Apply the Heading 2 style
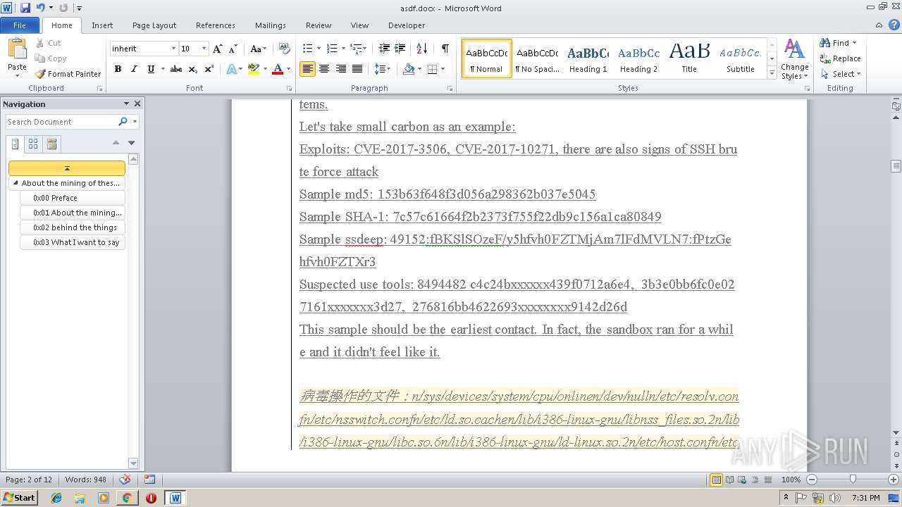 [638, 58]
